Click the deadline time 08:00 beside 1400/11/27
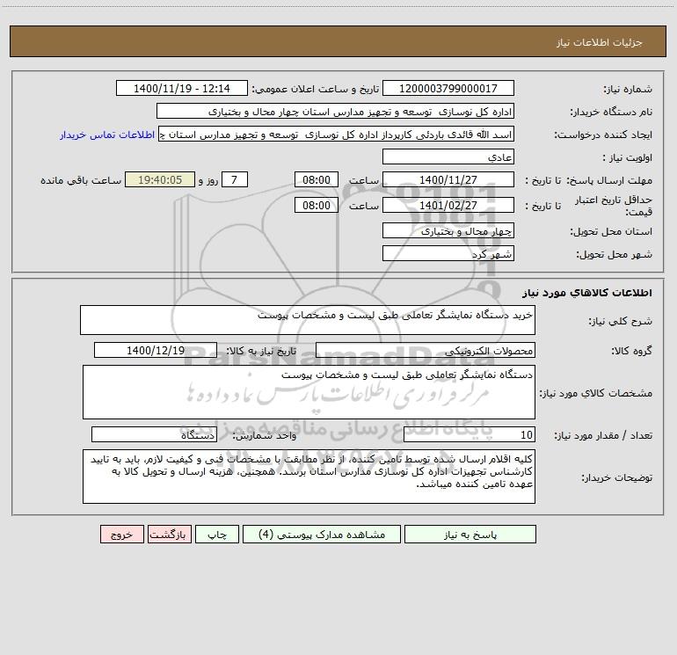Screen dimensions: 677x655 click(316, 179)
